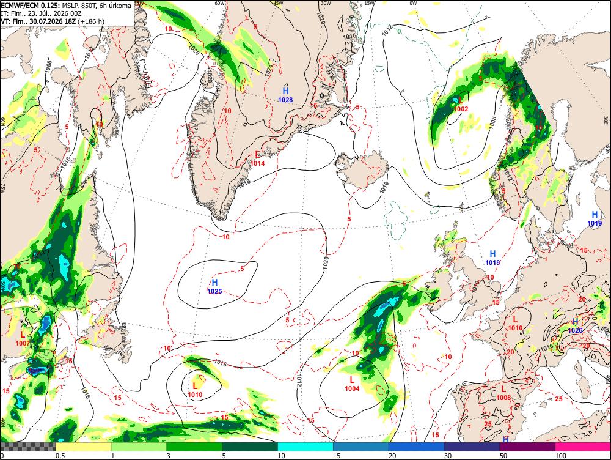
Task: Click the purple 50–100 mm legend swatch
Action: click(x=528, y=447)
